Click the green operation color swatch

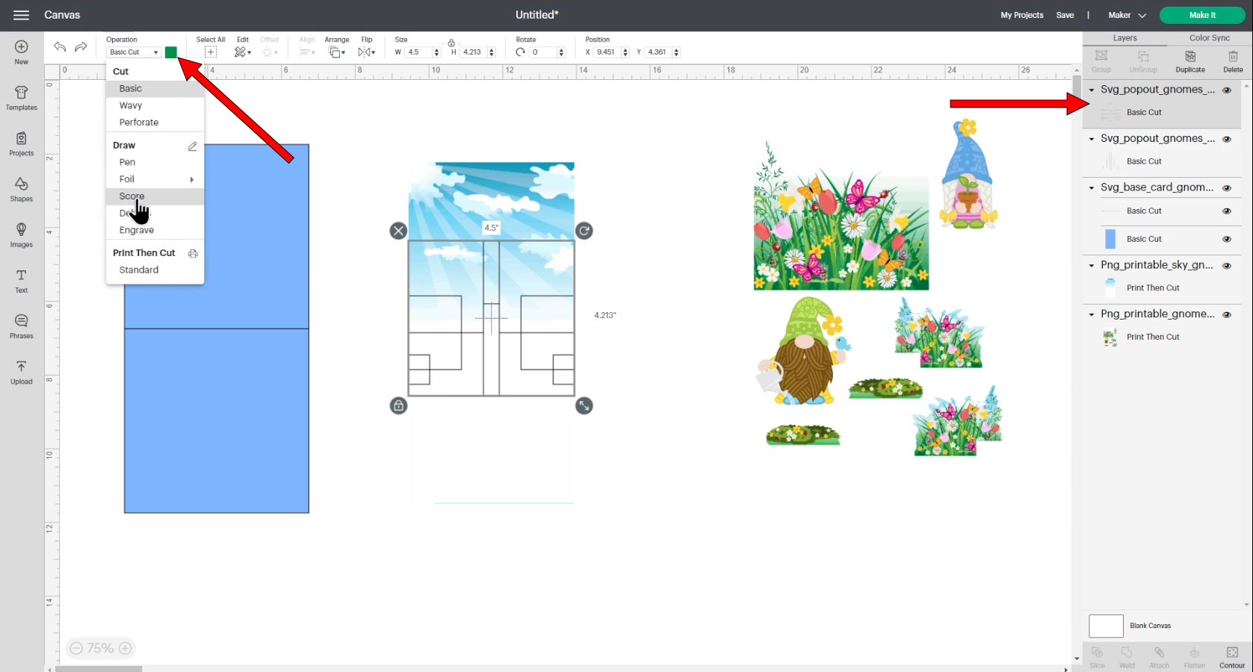[171, 52]
